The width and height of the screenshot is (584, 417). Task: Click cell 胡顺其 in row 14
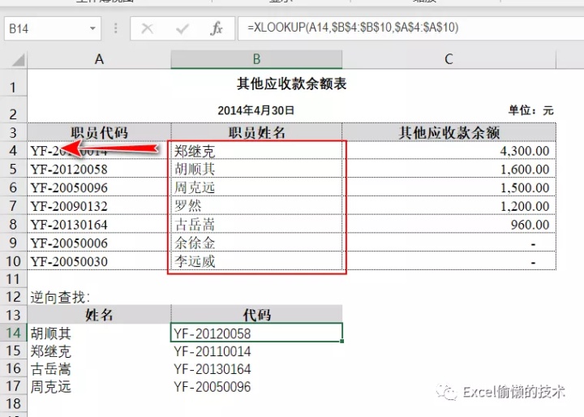pos(99,333)
